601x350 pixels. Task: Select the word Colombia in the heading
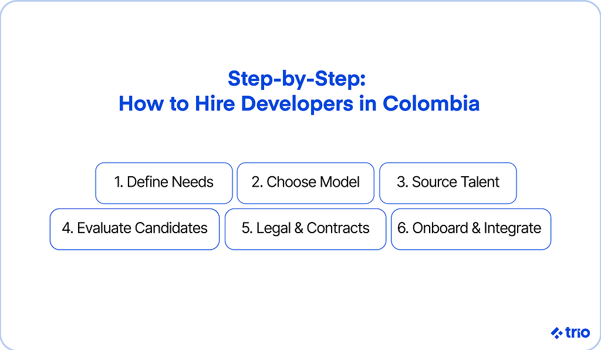(x=431, y=104)
